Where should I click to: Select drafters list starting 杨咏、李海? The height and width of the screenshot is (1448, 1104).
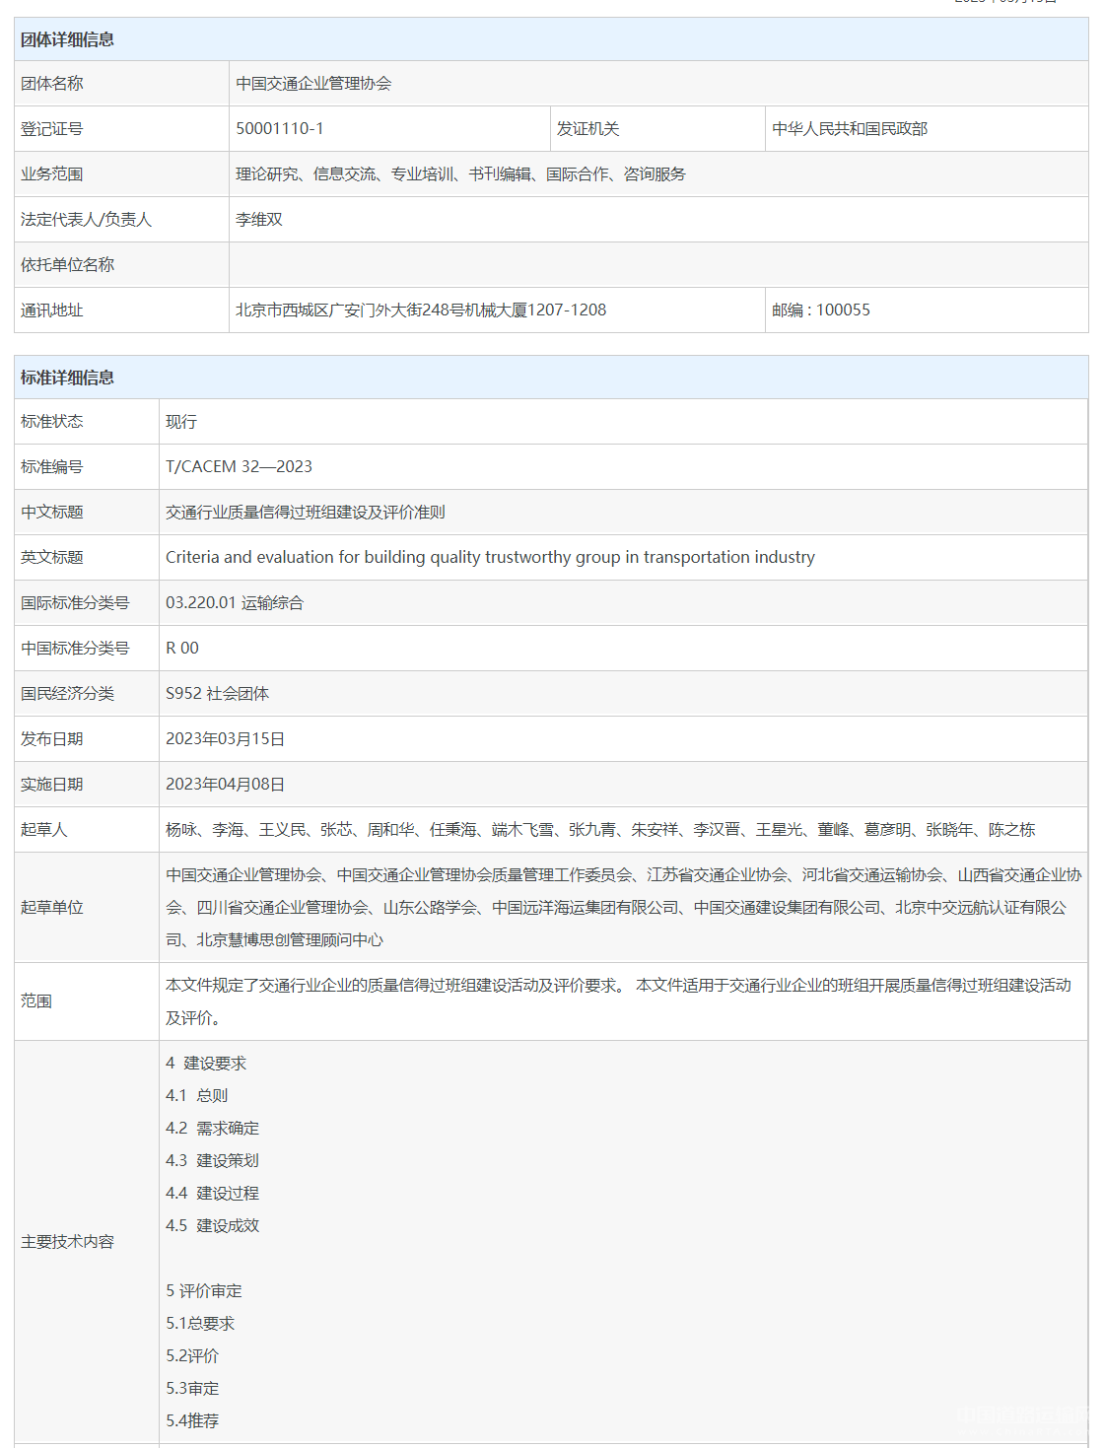coord(600,830)
